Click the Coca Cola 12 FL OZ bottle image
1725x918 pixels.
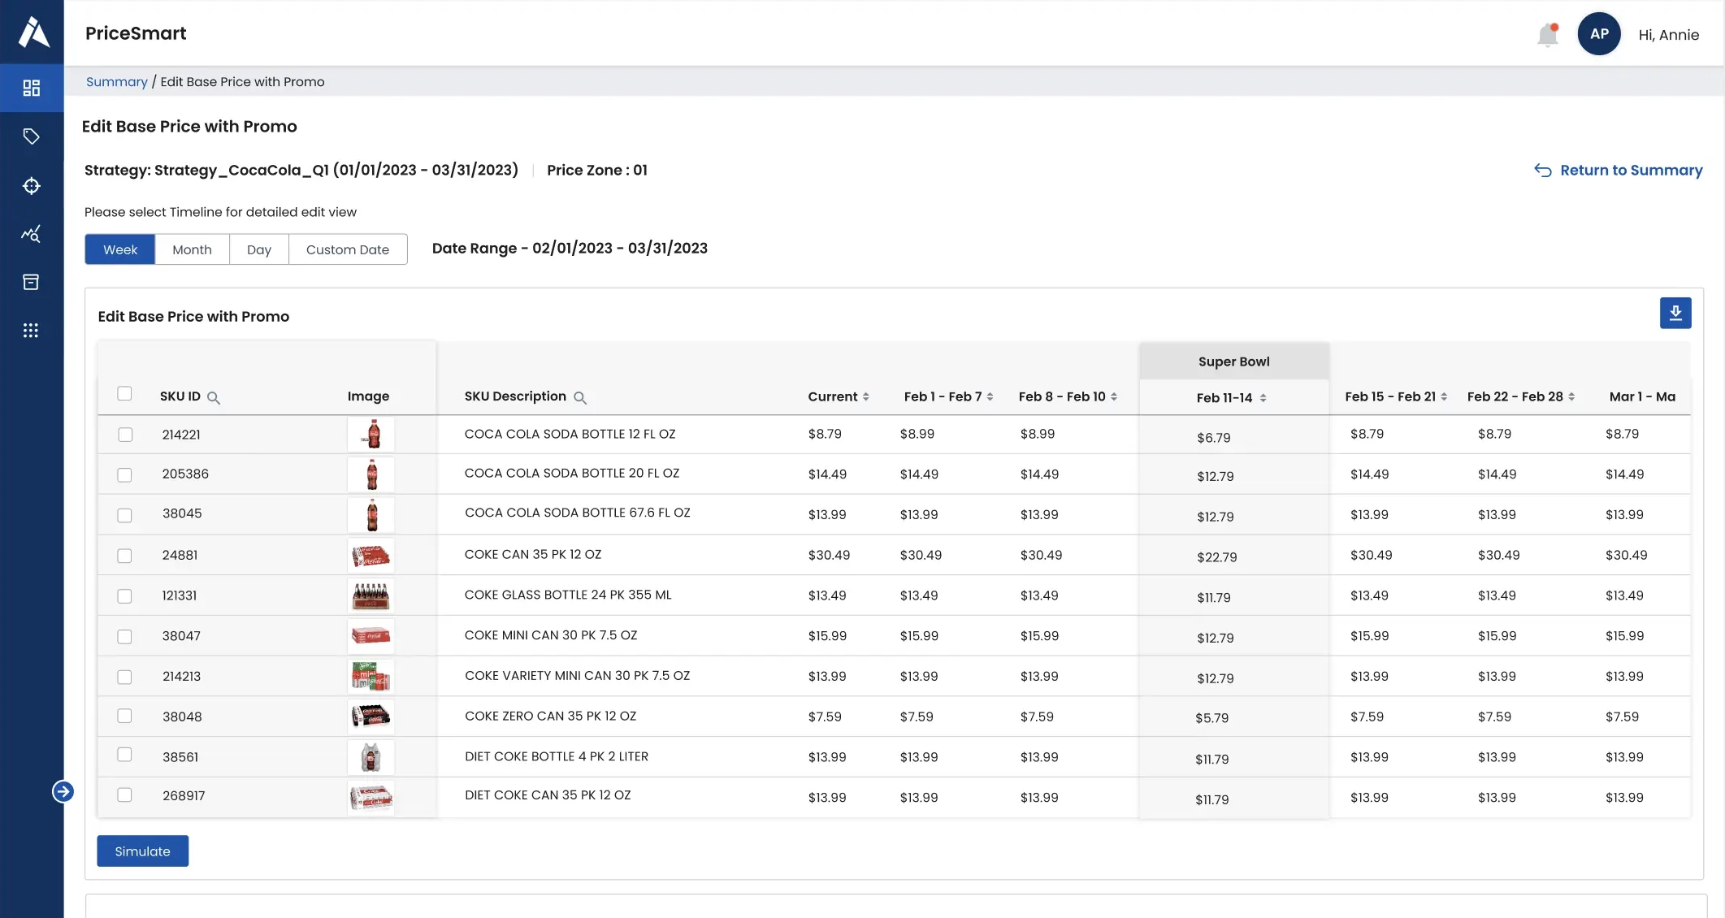point(371,435)
